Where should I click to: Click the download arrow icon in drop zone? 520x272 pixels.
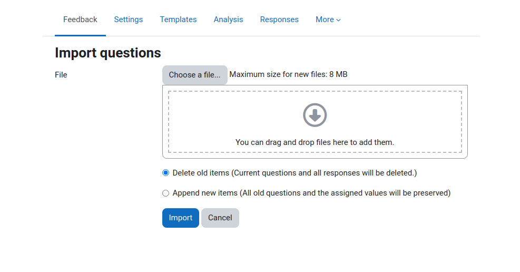click(x=315, y=115)
